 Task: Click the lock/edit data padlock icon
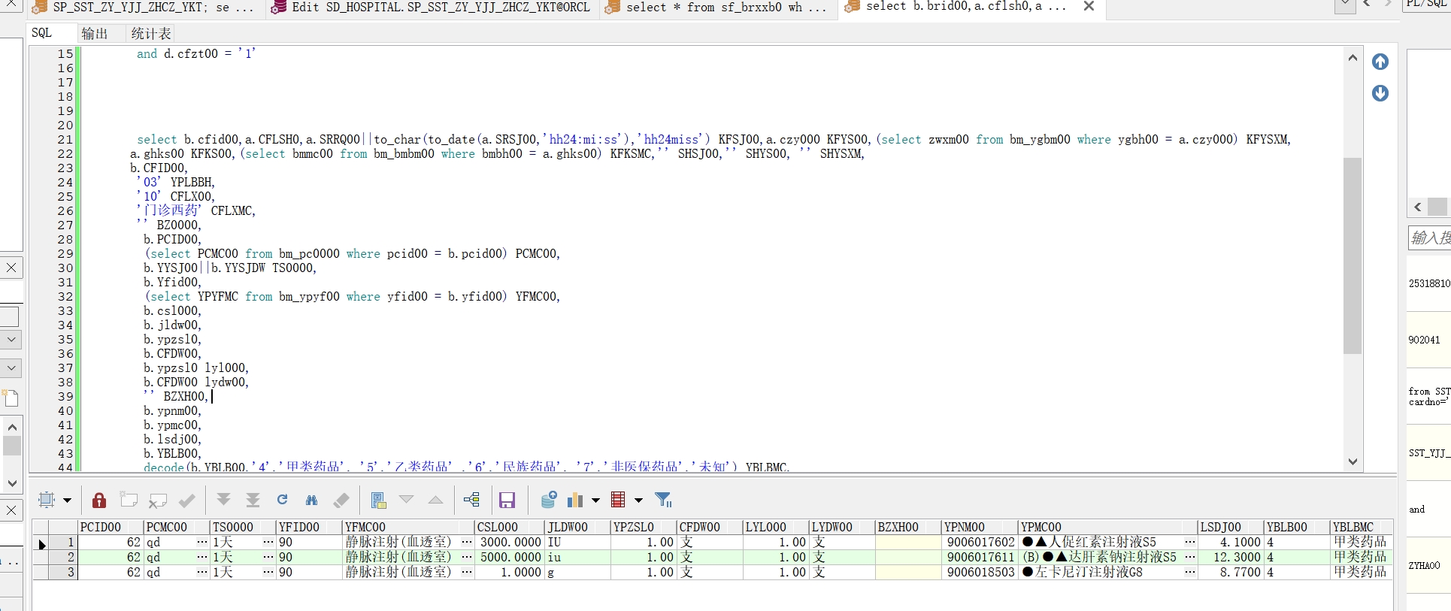pyautogui.click(x=99, y=501)
